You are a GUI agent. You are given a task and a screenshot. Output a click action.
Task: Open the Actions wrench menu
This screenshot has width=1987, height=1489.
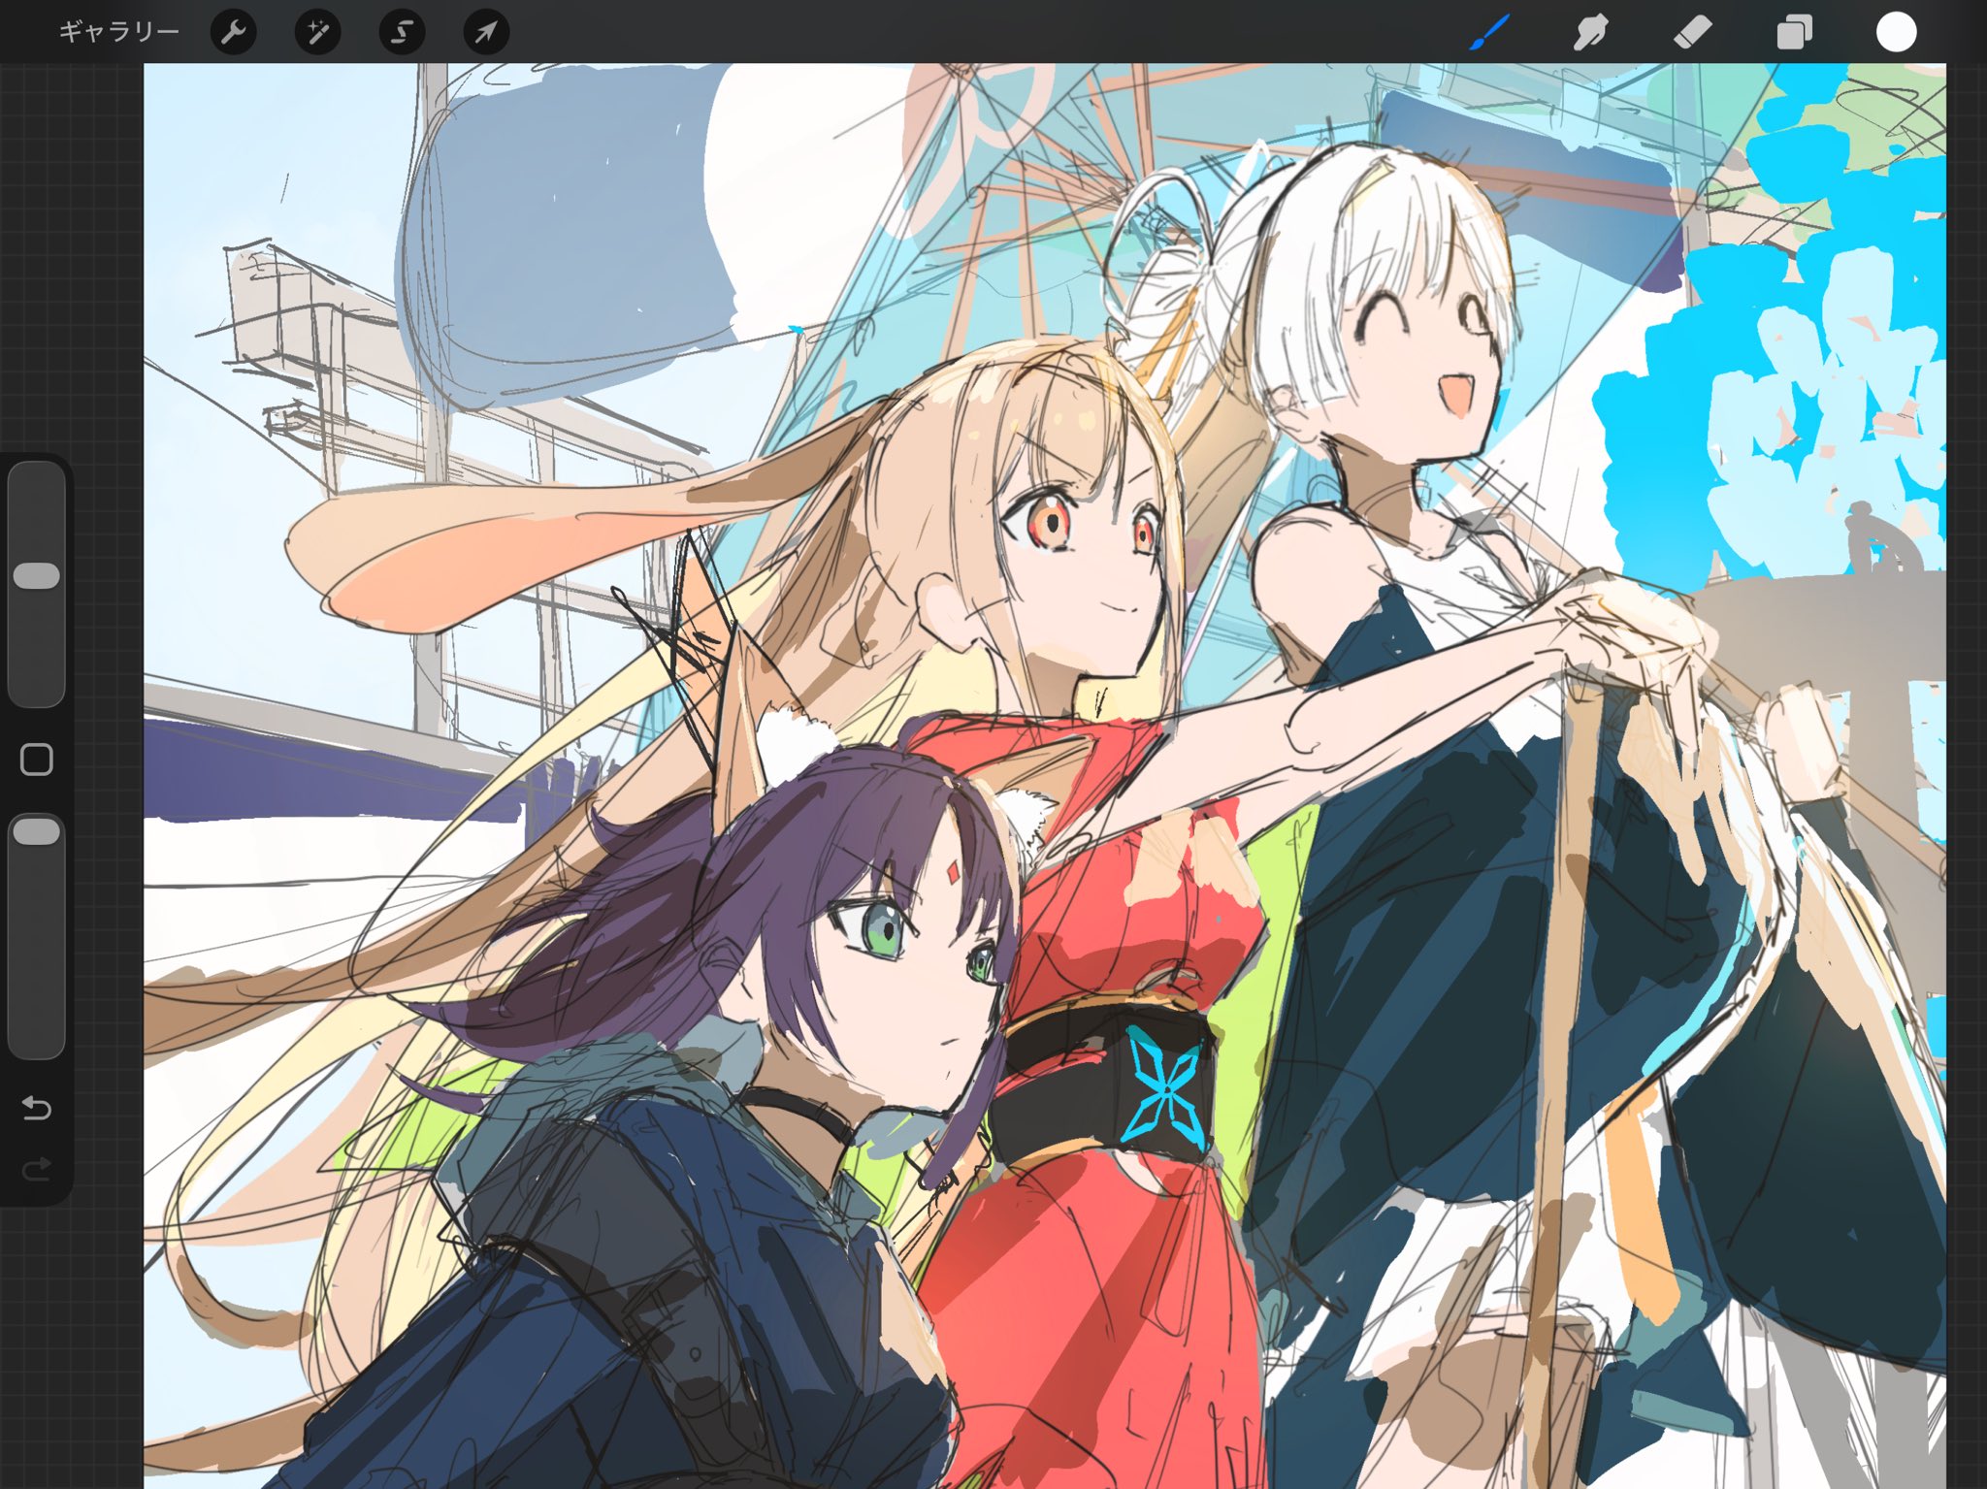pyautogui.click(x=234, y=32)
